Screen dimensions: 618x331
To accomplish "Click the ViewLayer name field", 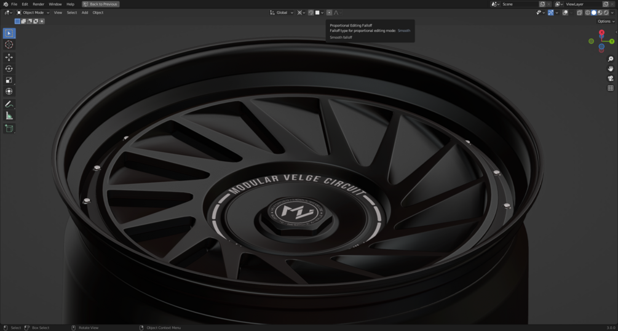I will (x=583, y=4).
